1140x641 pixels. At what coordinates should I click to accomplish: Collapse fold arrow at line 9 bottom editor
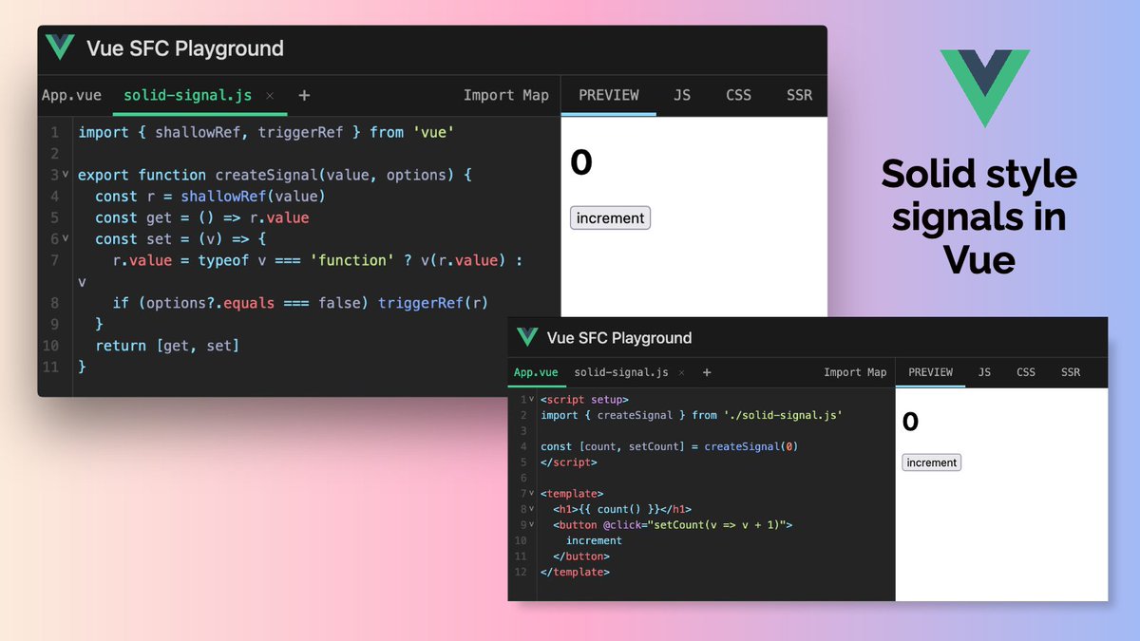pyautogui.click(x=532, y=524)
